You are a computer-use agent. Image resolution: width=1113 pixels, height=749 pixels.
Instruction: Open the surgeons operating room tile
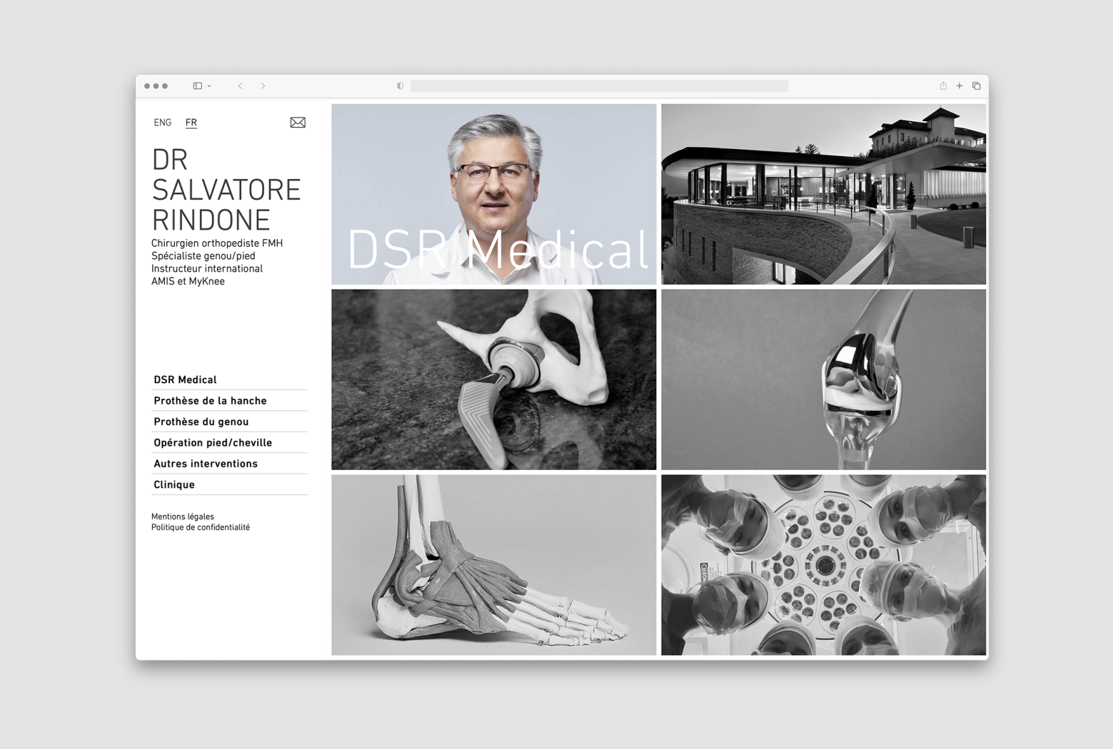824,565
